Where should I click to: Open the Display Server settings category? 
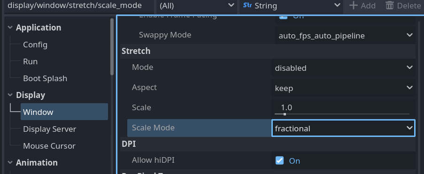coord(49,129)
